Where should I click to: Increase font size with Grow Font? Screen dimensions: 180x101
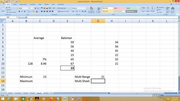pos(35,8)
